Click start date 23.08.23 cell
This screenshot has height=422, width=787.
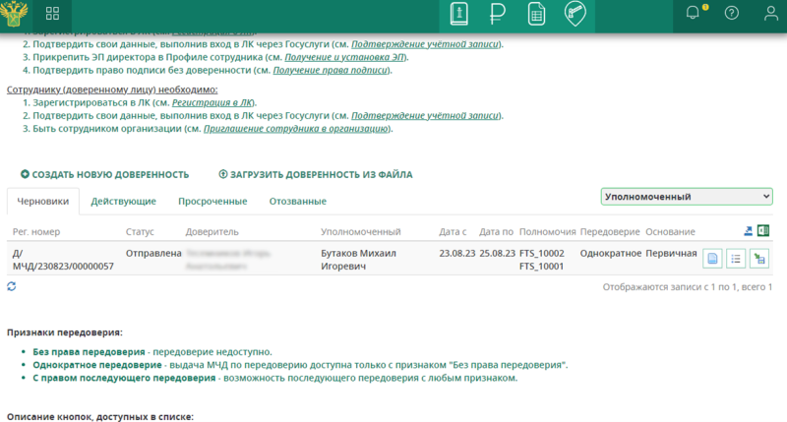(x=457, y=254)
